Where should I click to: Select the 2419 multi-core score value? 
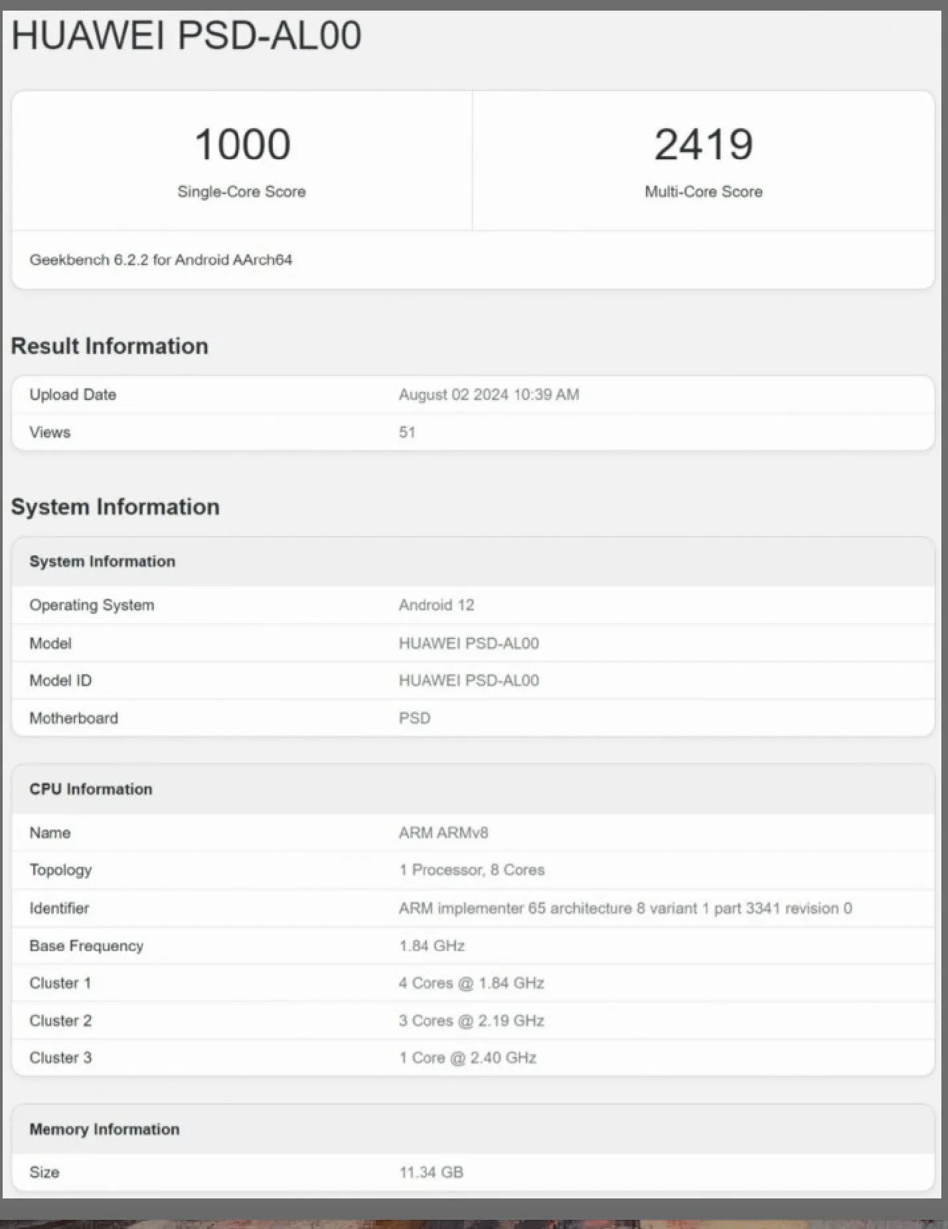(x=704, y=144)
